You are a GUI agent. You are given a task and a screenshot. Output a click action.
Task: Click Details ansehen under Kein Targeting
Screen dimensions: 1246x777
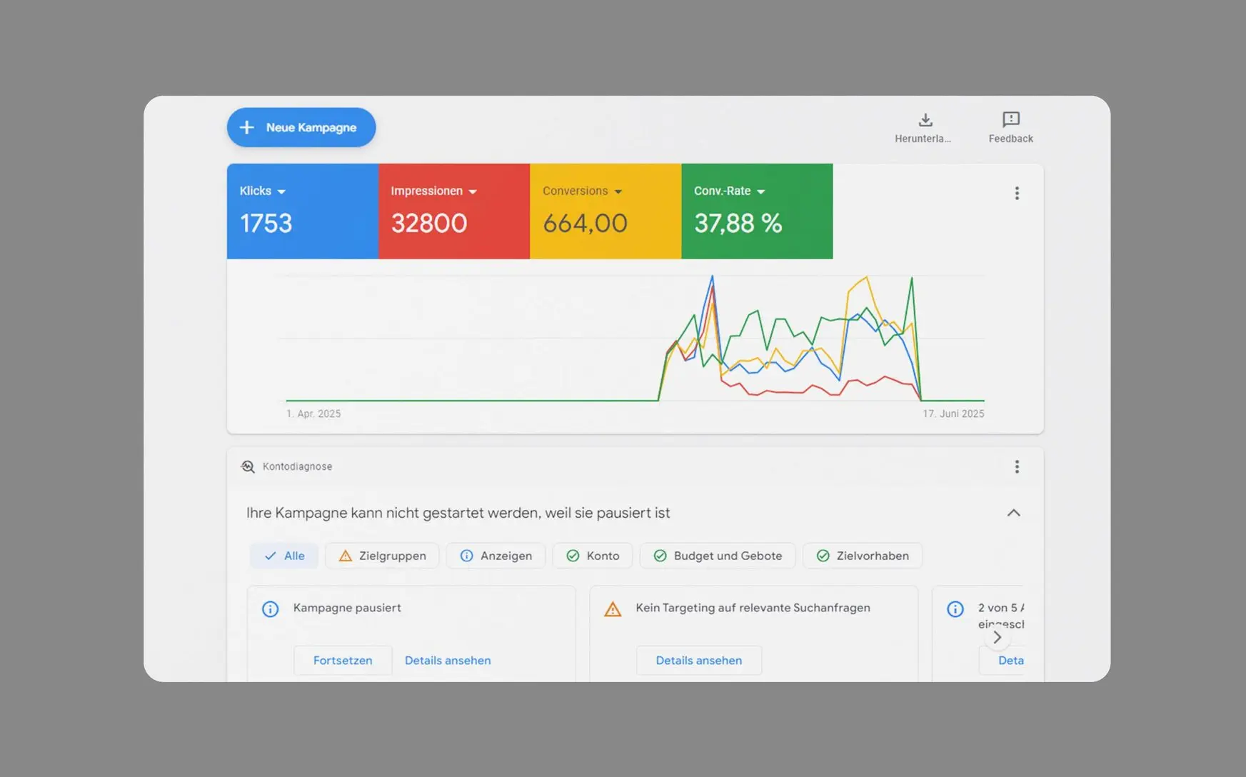[698, 661]
